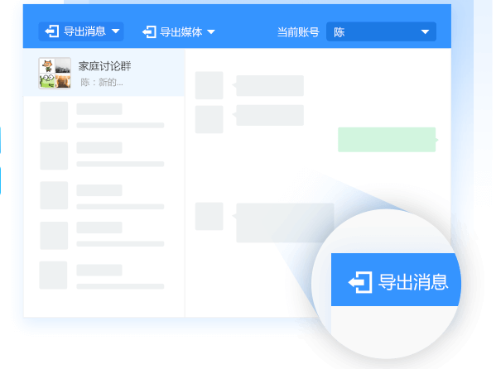
Task: Select the green outgoing message bubble
Action: tap(388, 140)
